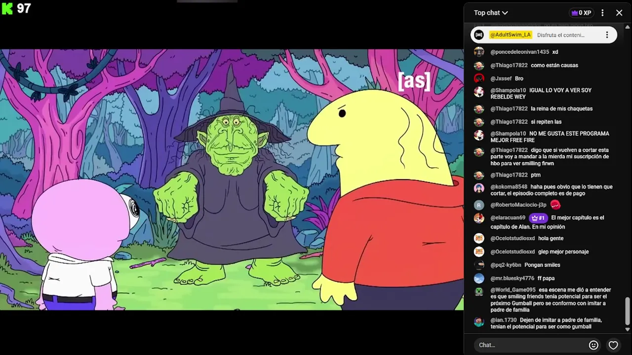Click avatar beside 'como están causas' message
This screenshot has width=632, height=355.
(479, 65)
